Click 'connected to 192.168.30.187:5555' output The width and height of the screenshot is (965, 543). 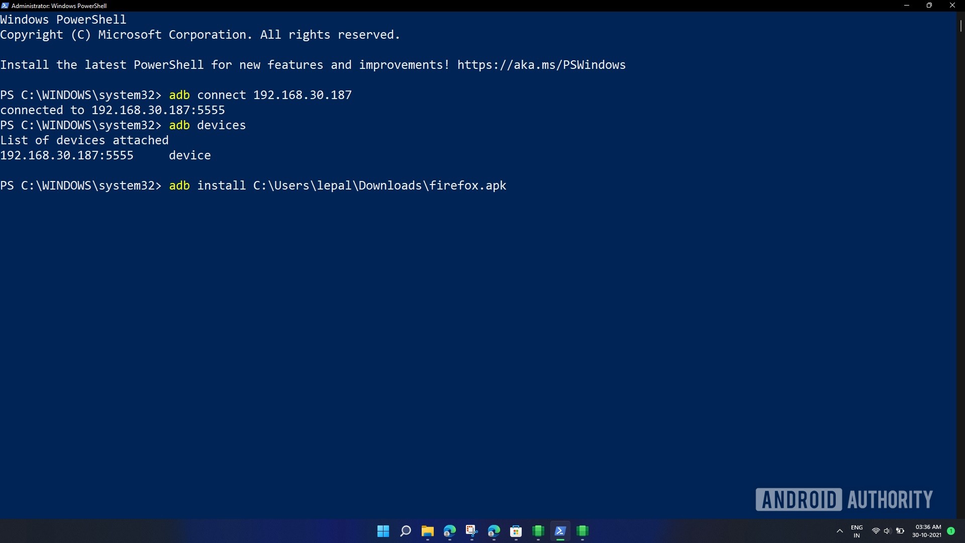tap(113, 110)
